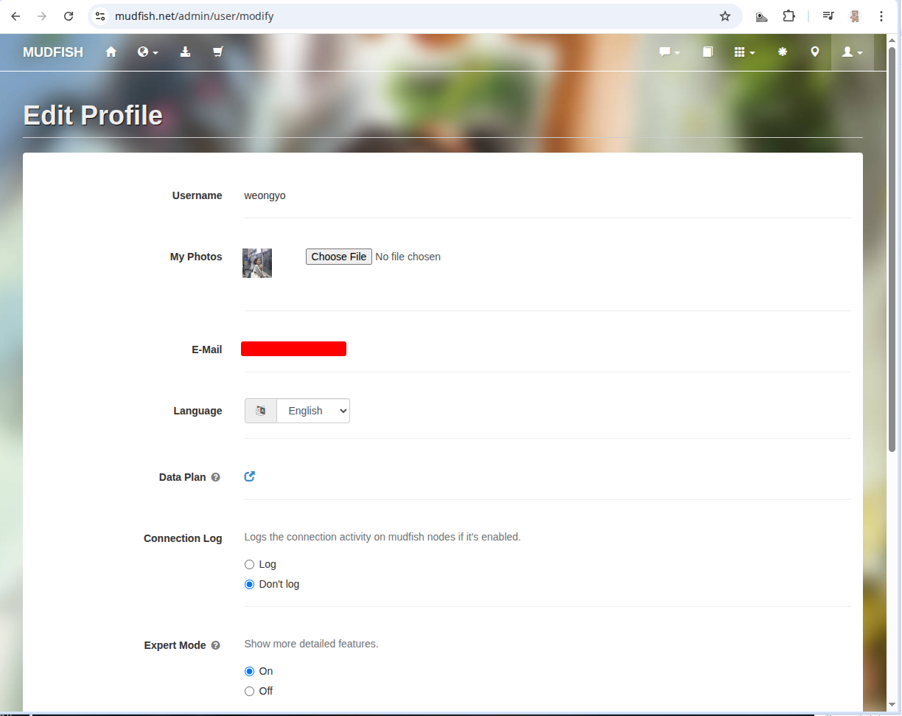Image resolution: width=902 pixels, height=716 pixels.
Task: Click the Choose File button
Action: [x=339, y=257]
